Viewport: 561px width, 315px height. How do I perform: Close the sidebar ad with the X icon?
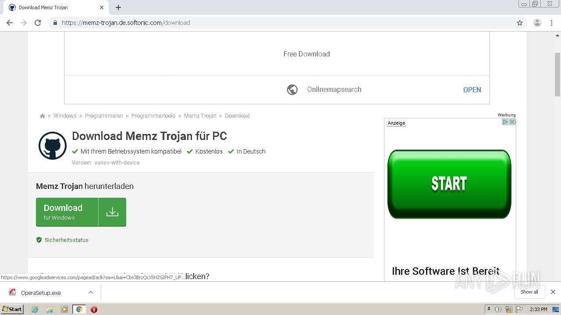pyautogui.click(x=512, y=122)
